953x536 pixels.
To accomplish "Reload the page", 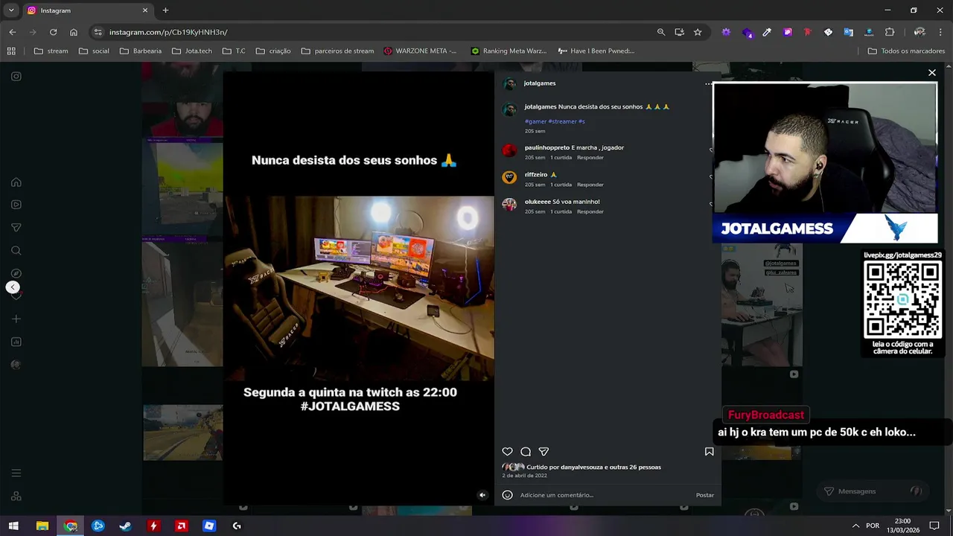I will click(53, 32).
